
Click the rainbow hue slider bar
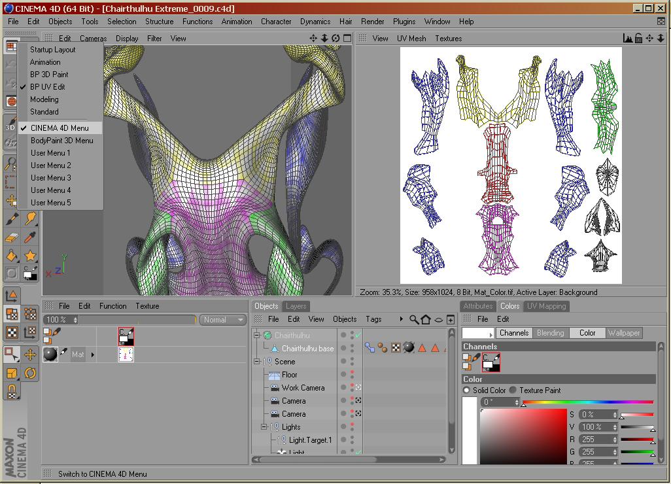[x=587, y=402]
